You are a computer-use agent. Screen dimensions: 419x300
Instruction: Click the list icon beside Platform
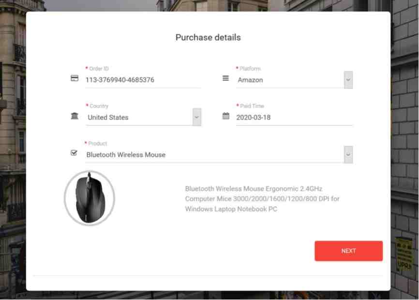coord(225,78)
